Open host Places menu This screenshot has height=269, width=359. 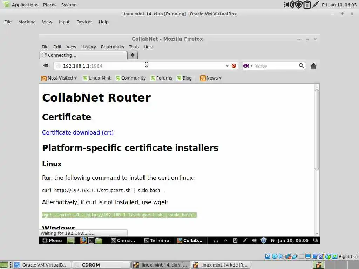[50, 5]
